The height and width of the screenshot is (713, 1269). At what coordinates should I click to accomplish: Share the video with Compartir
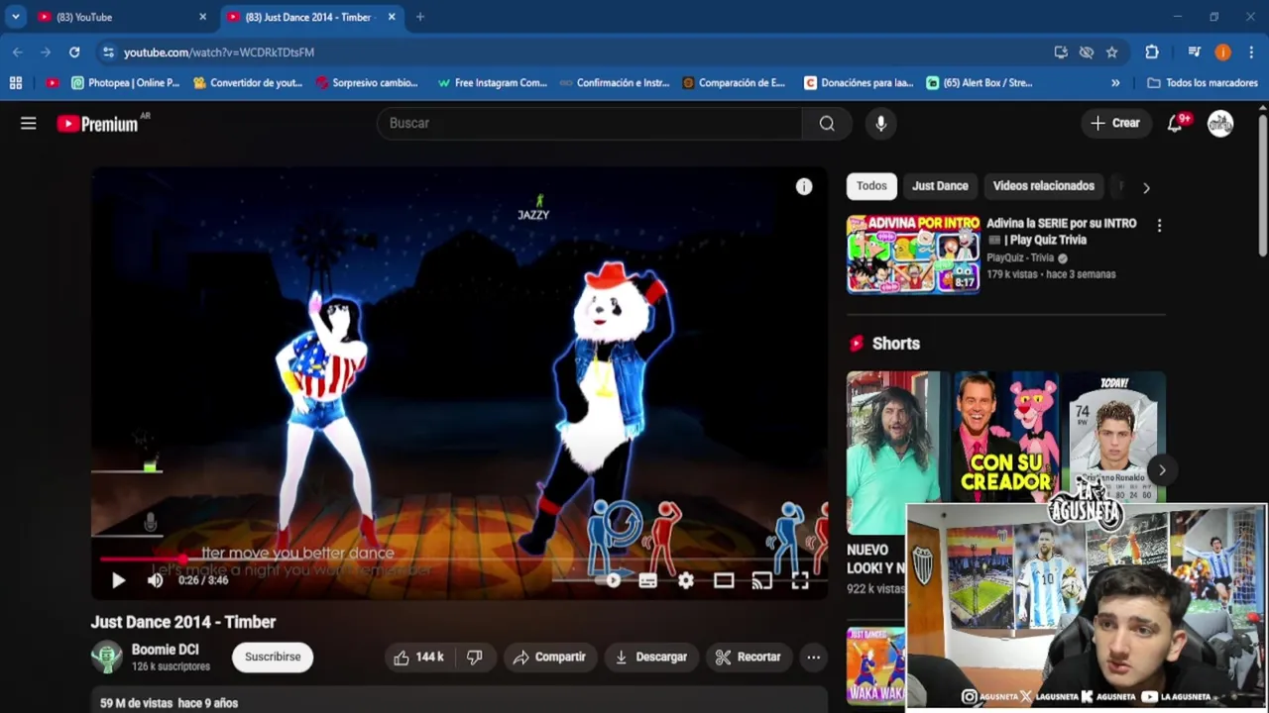click(x=549, y=657)
